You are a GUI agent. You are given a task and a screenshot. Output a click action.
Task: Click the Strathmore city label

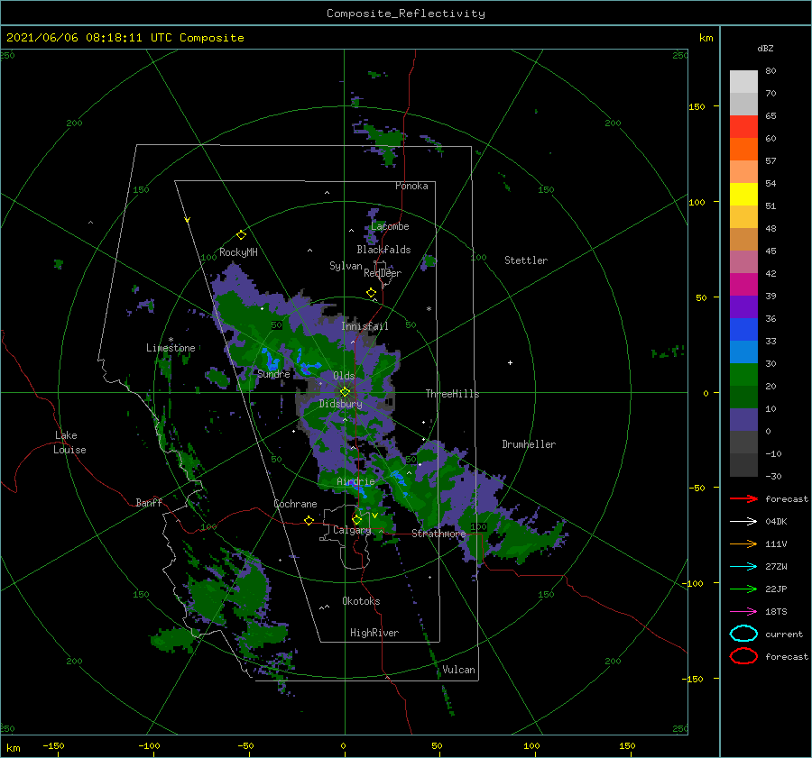point(438,534)
